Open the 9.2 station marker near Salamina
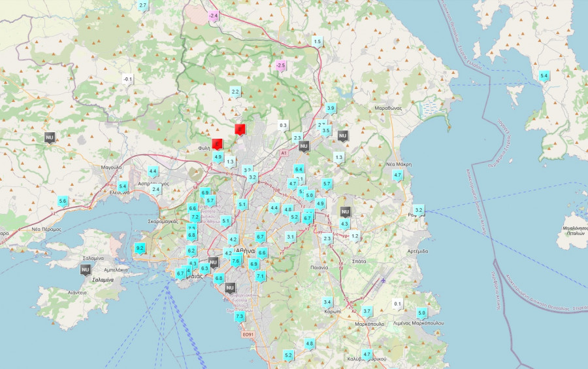588x369 pixels. (x=140, y=248)
